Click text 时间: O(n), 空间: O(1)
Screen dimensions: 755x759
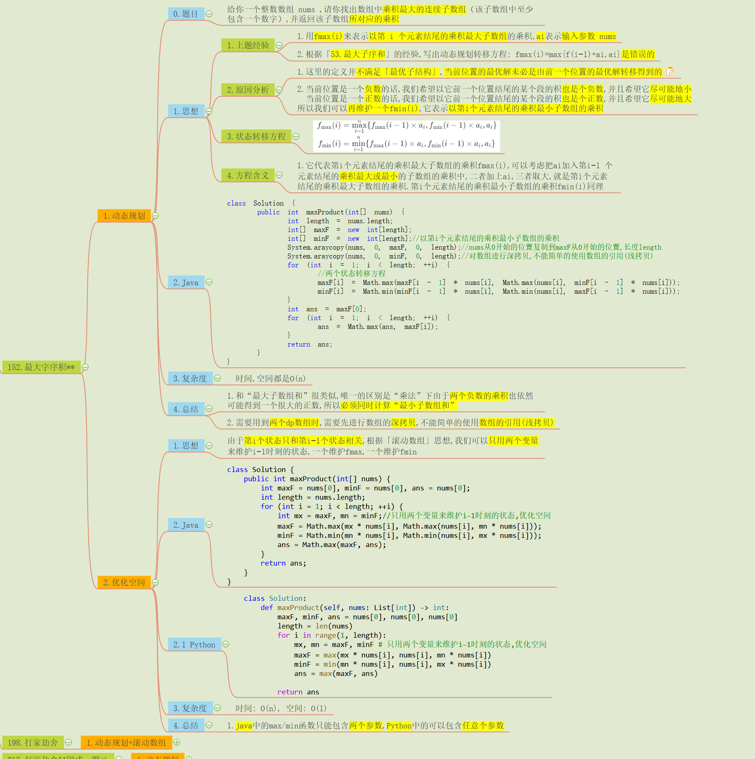(281, 708)
